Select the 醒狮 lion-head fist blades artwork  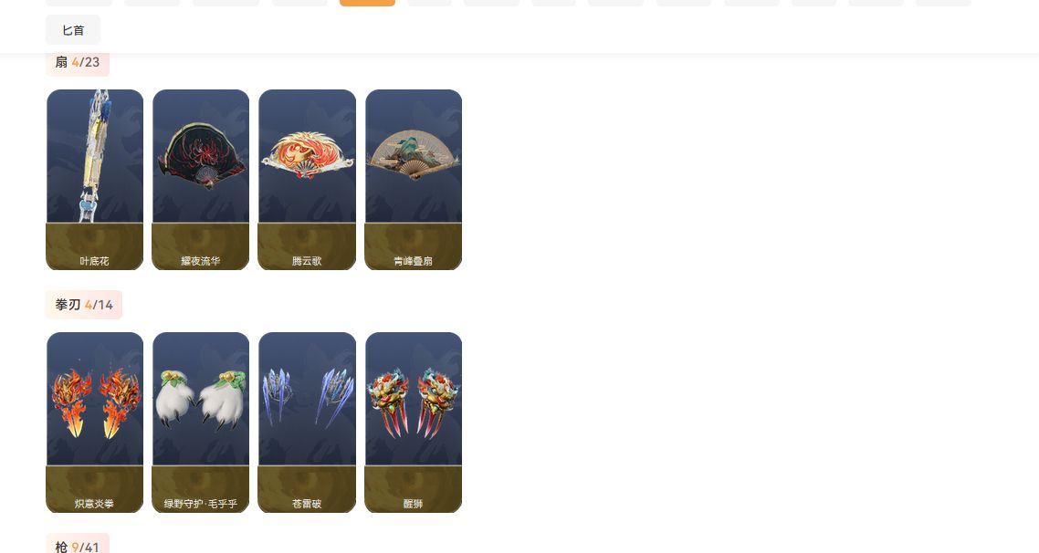414,399
